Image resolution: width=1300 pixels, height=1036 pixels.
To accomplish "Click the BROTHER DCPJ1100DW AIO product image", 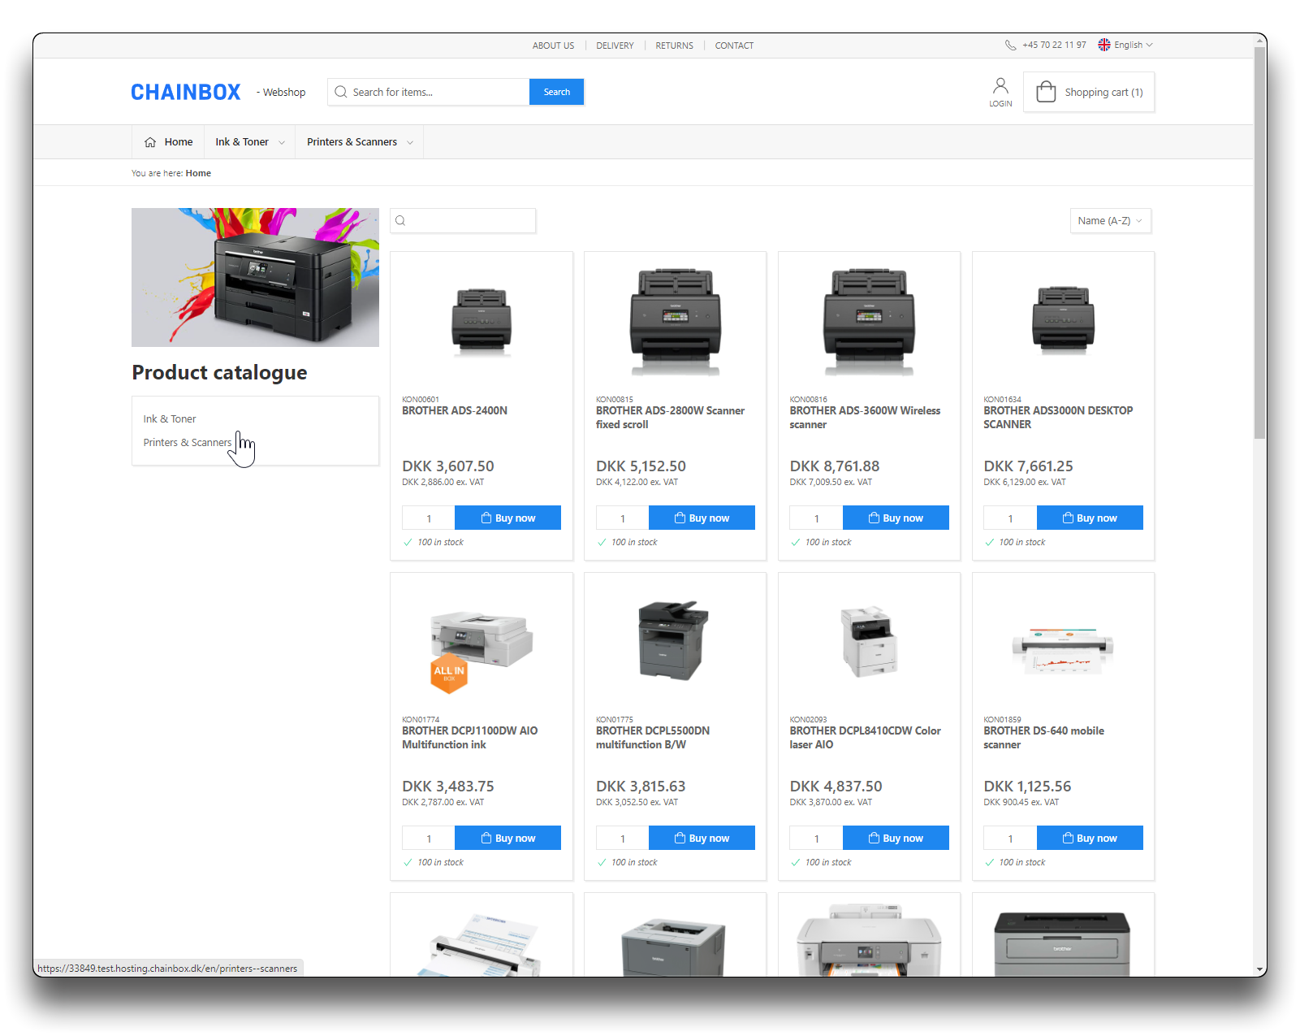I will pos(481,642).
